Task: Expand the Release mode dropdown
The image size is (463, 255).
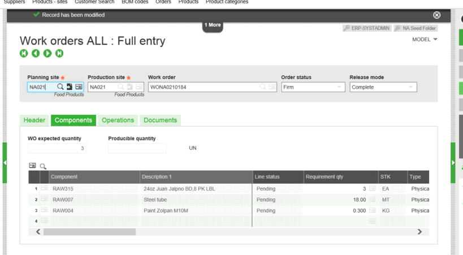Action: [411, 87]
